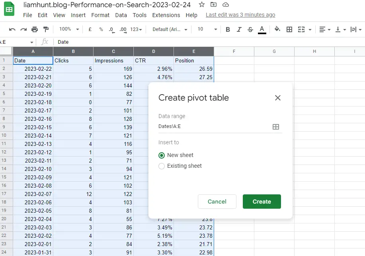The image size is (365, 256).
Task: Select column C header
Action: (113, 51)
